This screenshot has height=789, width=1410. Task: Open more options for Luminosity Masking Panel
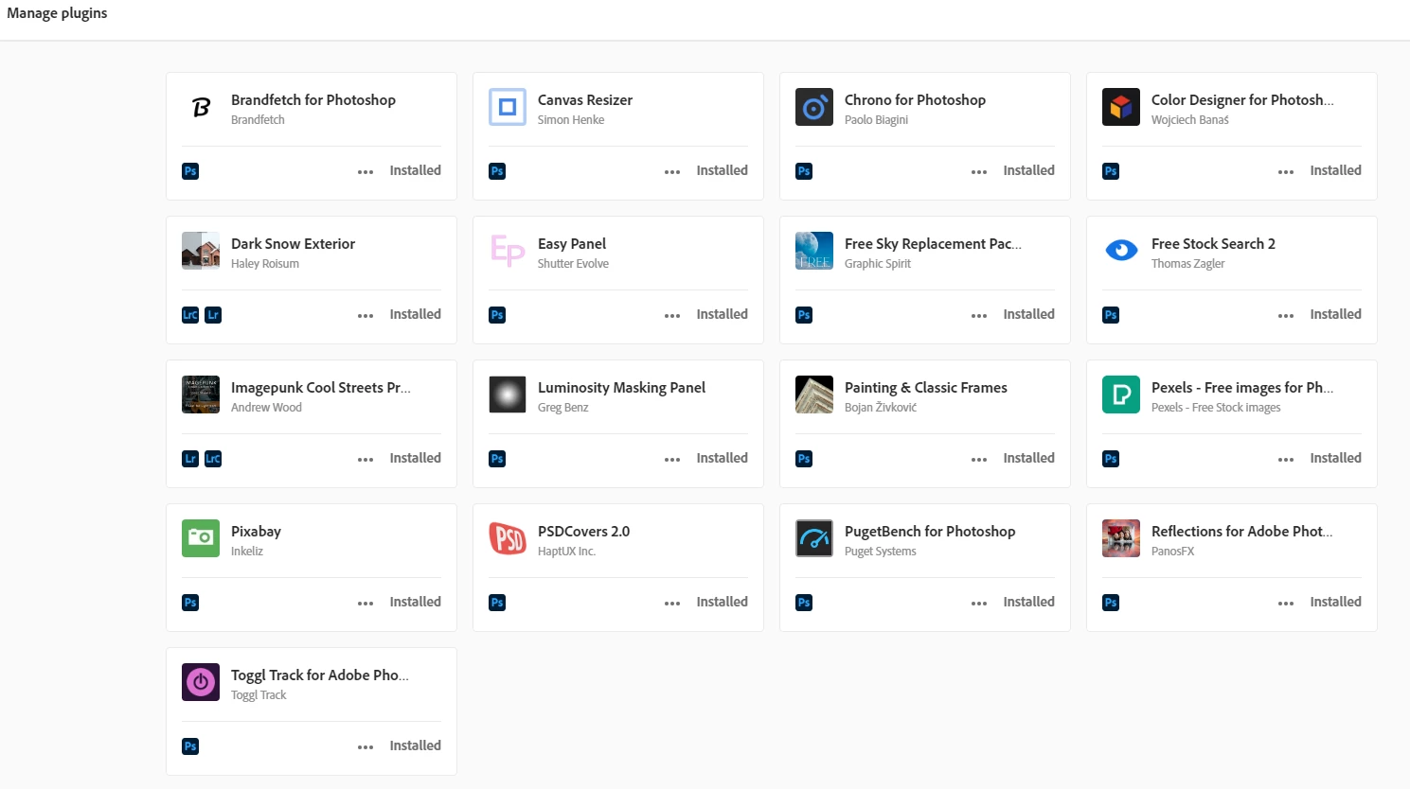coord(672,460)
